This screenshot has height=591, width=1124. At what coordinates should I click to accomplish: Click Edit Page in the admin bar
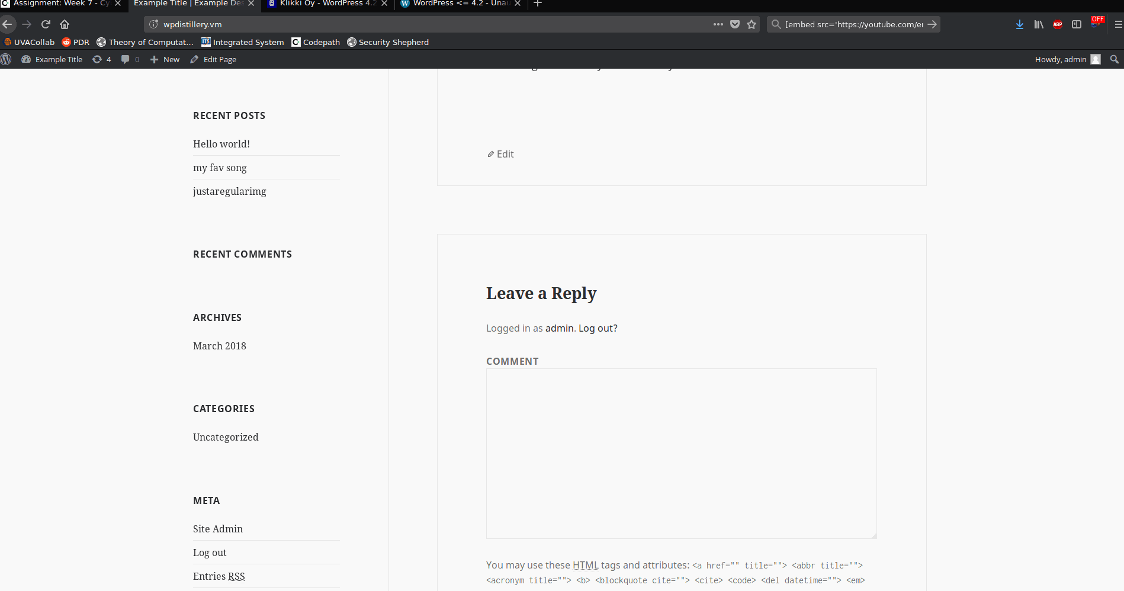[213, 59]
